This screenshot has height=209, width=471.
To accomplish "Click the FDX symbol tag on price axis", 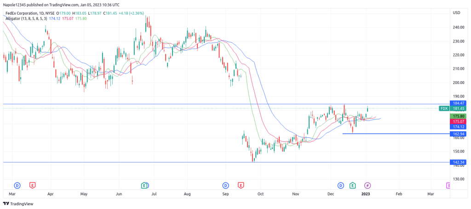I will pos(444,108).
